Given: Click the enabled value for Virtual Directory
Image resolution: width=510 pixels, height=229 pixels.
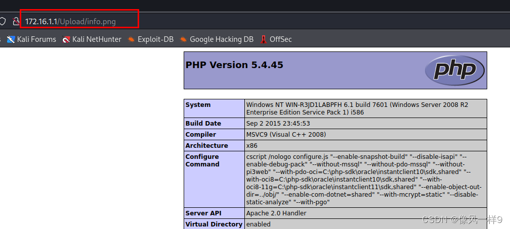Looking at the screenshot, I should click(258, 224).
